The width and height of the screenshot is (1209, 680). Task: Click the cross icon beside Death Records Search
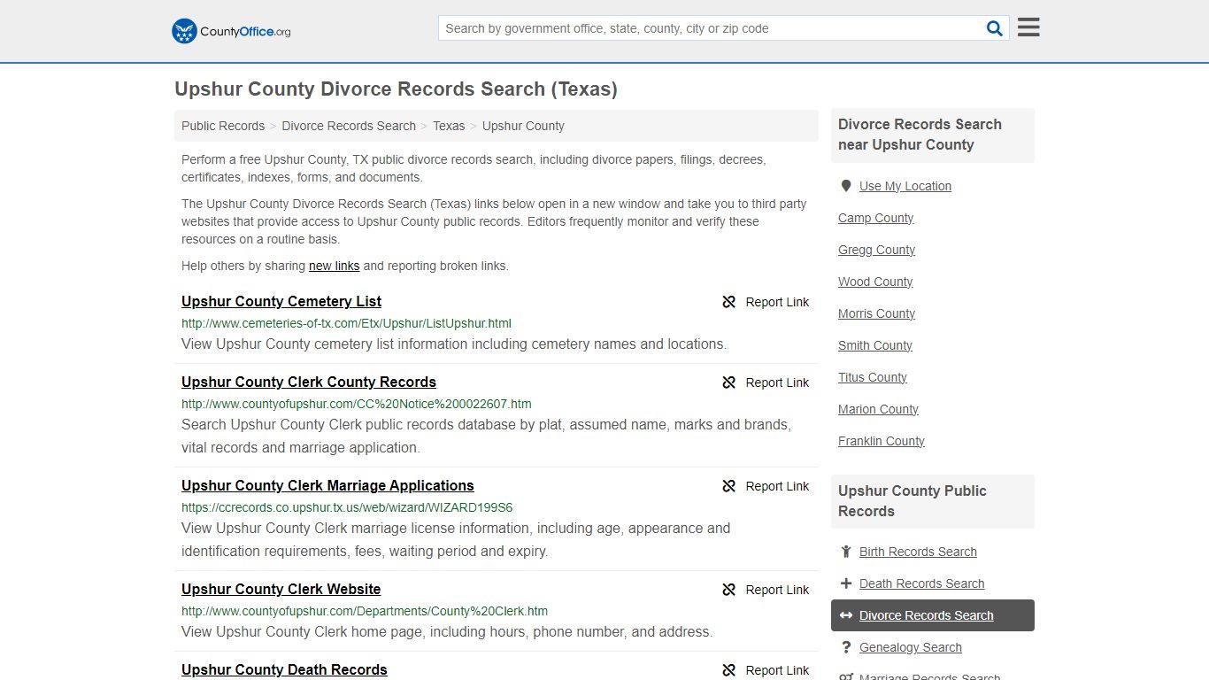coord(846,583)
